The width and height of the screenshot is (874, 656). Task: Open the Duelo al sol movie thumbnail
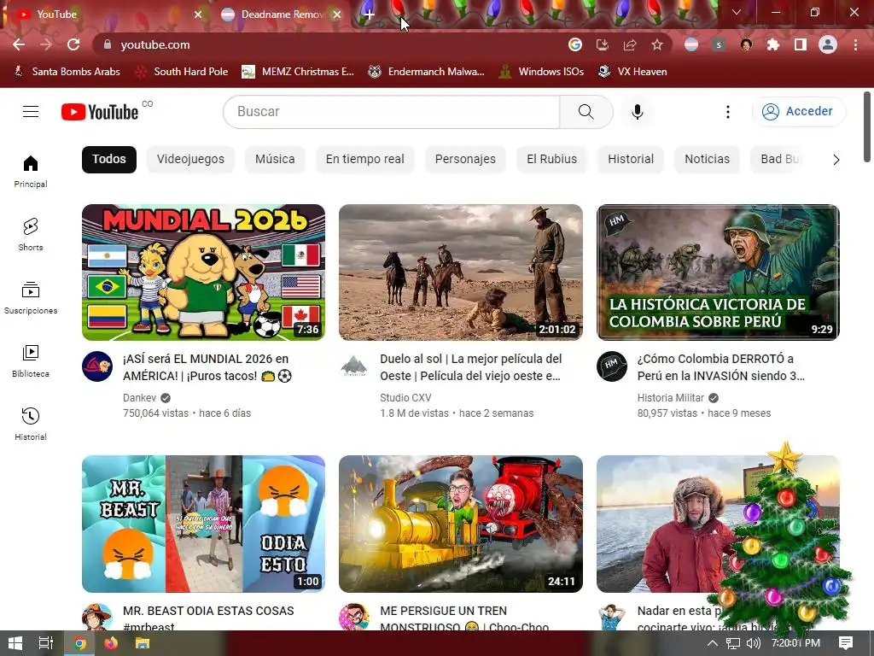pyautogui.click(x=460, y=272)
